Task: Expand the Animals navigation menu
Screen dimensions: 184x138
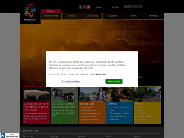Action: point(72,16)
